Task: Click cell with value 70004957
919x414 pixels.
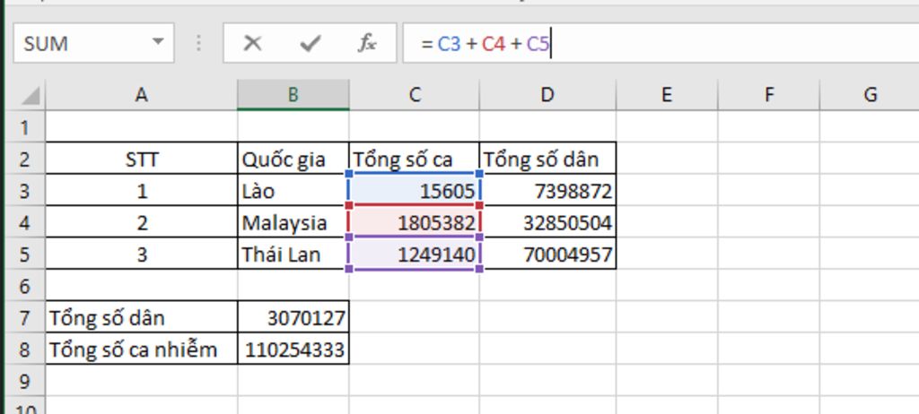Action: point(547,254)
